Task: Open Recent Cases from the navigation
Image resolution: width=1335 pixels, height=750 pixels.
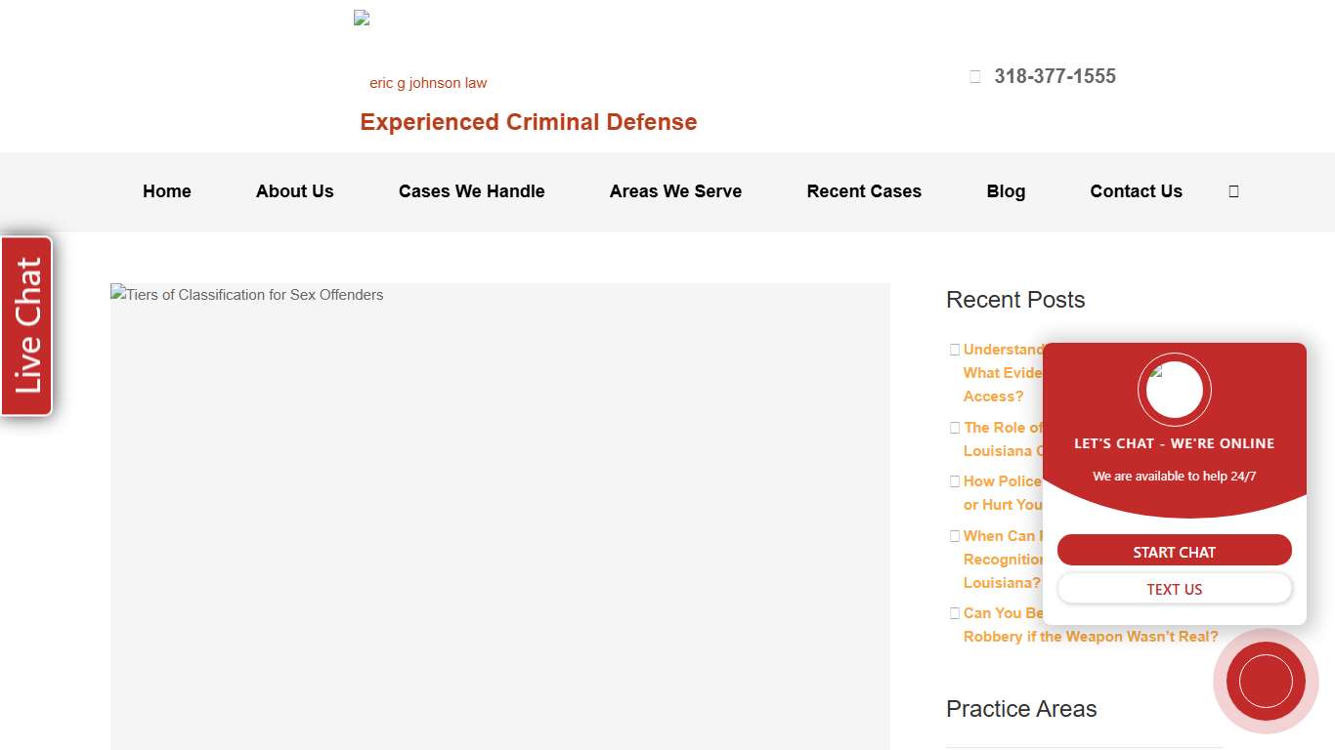Action: [863, 190]
